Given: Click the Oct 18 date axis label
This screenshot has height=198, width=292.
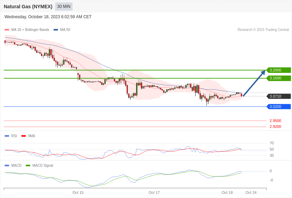Looking at the screenshot, I should (227, 192).
